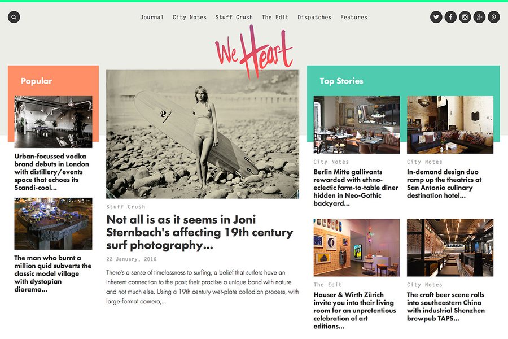Image resolution: width=508 pixels, height=339 pixels.
Task: Open the model village diorama thumbnail
Action: pos(53,224)
